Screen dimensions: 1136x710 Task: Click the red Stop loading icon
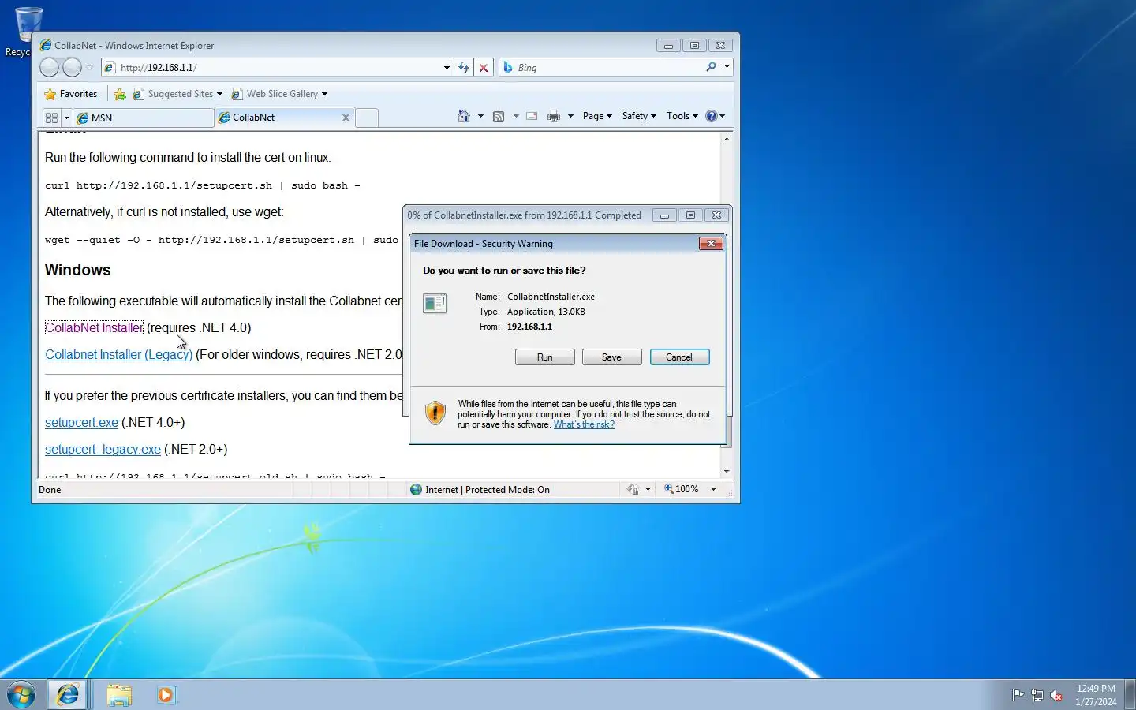point(484,68)
